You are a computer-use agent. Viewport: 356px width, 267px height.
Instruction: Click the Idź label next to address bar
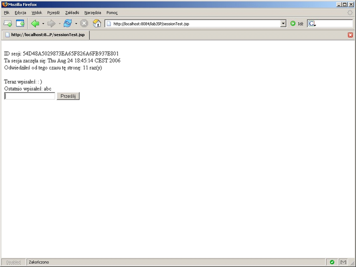[301, 24]
